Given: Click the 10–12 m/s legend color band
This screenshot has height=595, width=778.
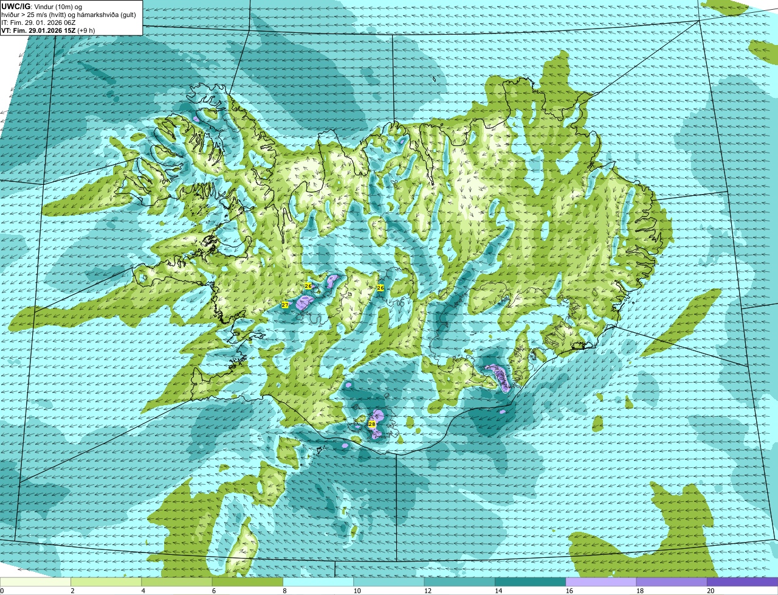Looking at the screenshot, I should 389,582.
